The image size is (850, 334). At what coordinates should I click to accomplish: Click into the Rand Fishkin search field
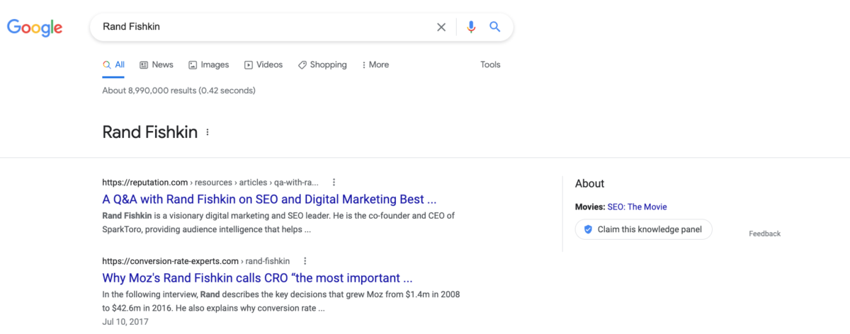(266, 27)
